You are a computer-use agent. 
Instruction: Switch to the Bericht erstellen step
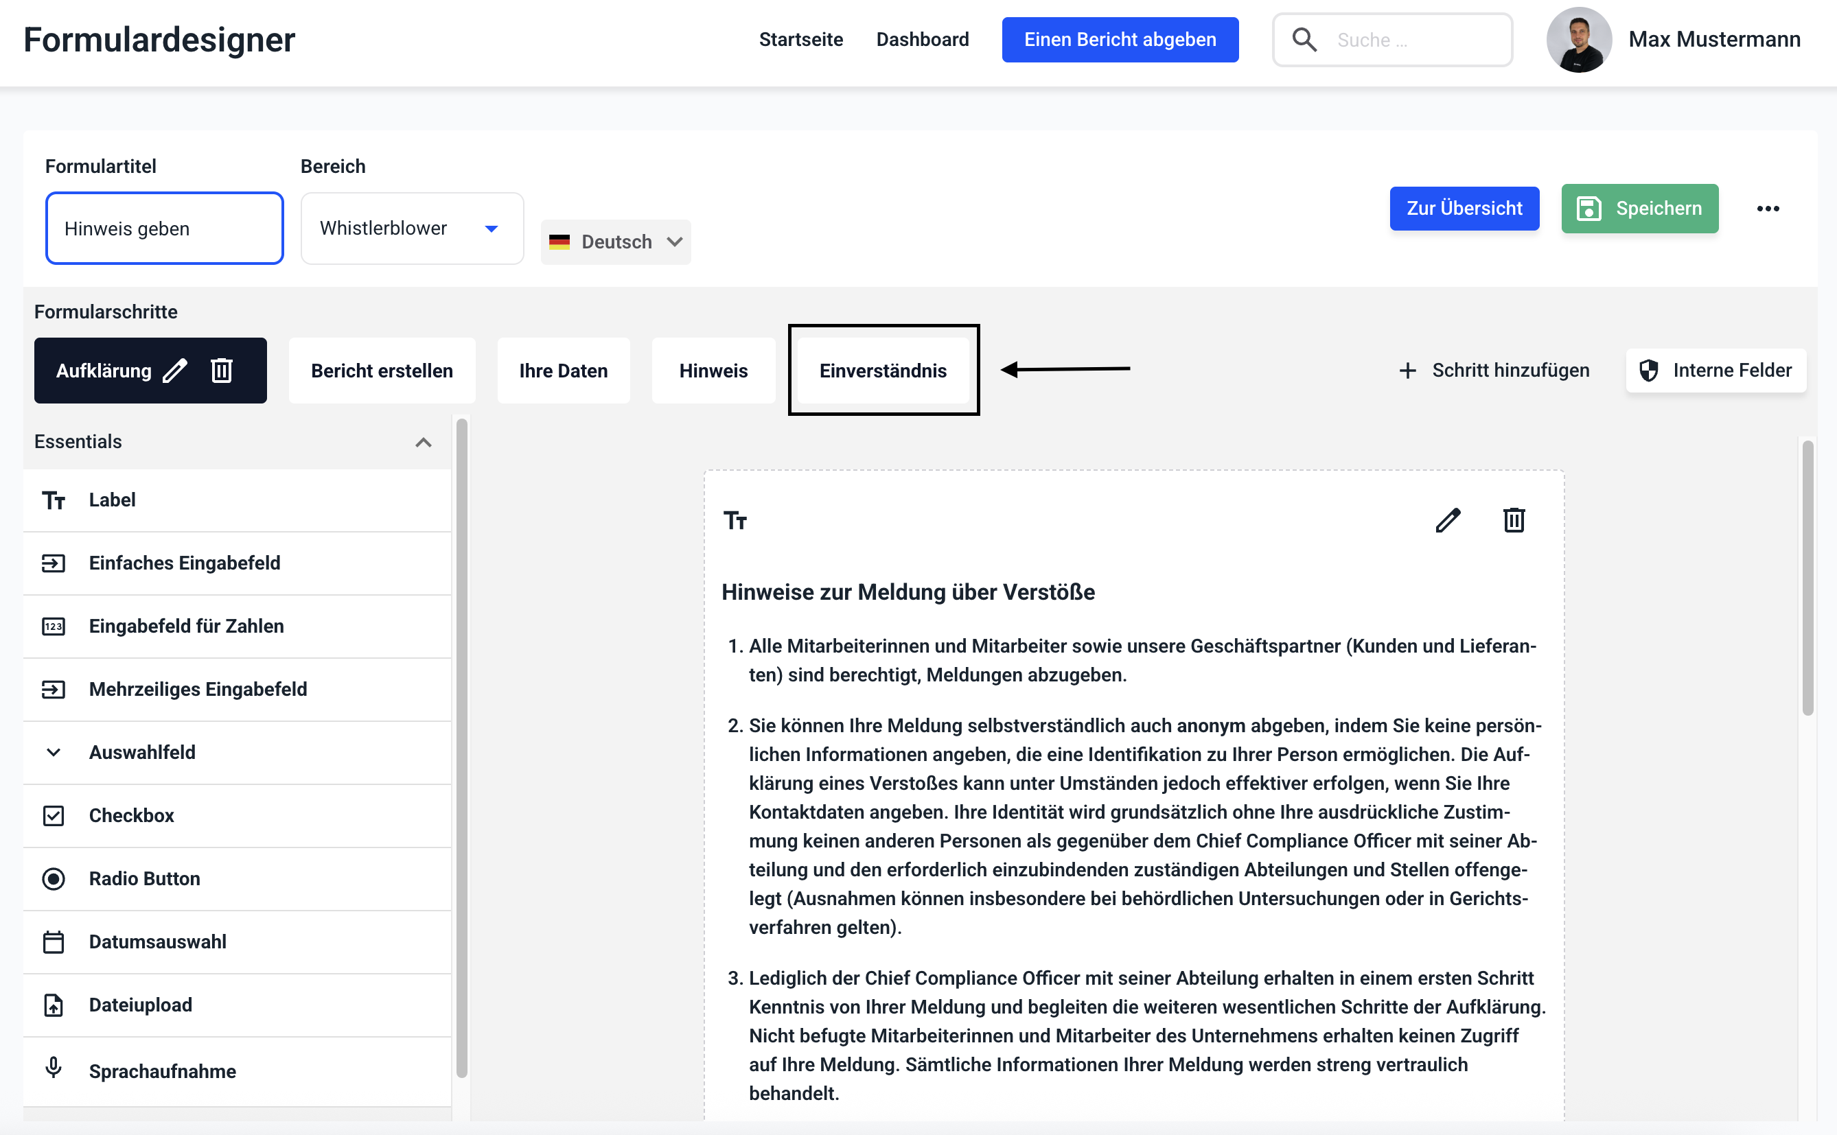point(382,371)
